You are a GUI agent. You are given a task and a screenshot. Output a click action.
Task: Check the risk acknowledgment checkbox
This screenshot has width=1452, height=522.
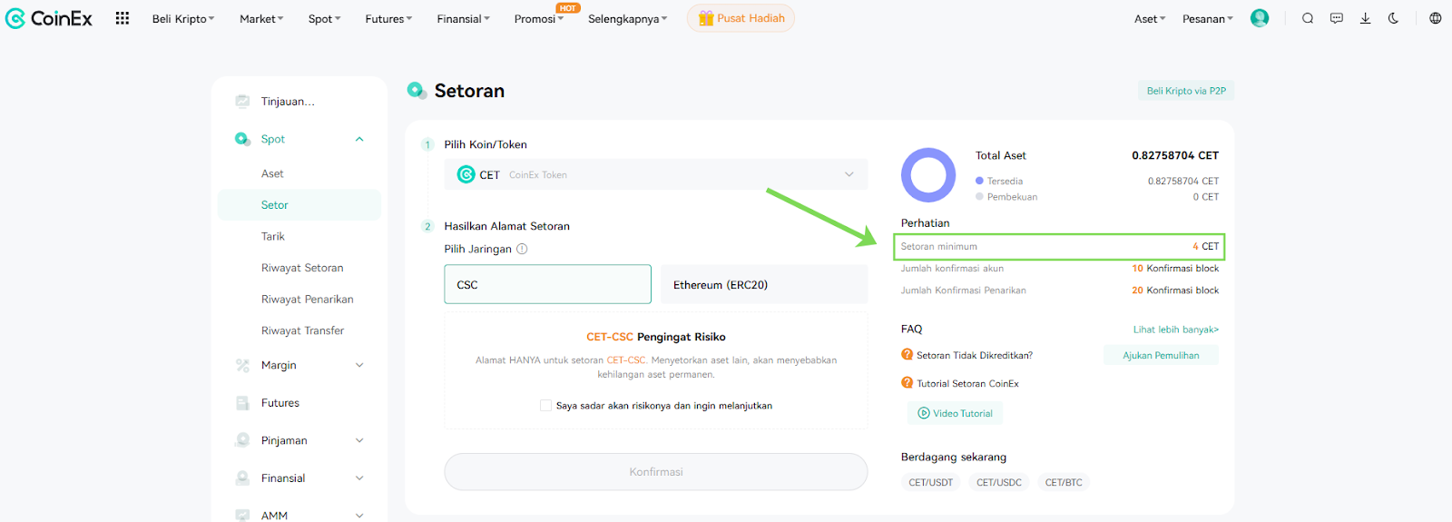pos(545,406)
